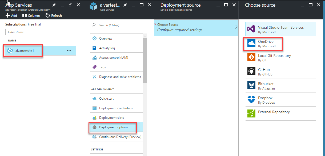Pin the alvartest App Service blade

coord(125,5)
